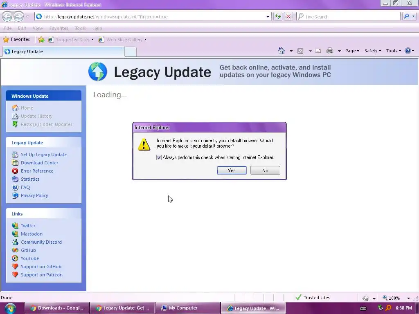Image resolution: width=419 pixels, height=314 pixels.
Task: Open the Download Center link
Action: (40, 163)
